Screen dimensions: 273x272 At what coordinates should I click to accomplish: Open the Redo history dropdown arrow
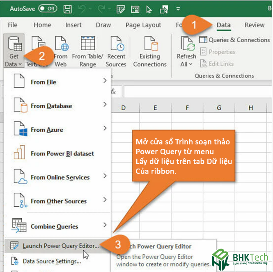coord(110,9)
